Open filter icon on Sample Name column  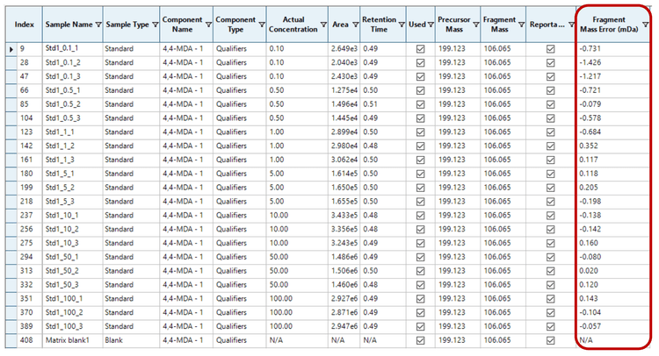click(x=97, y=25)
